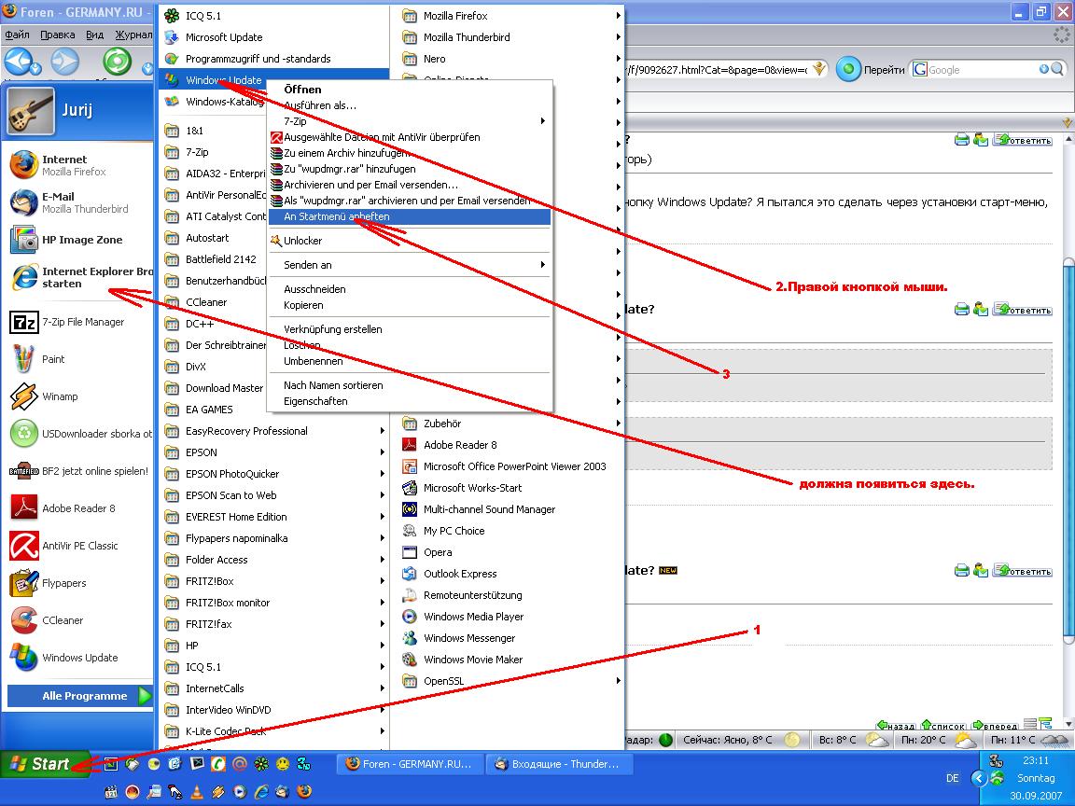This screenshot has height=806, width=1075.
Task: Launch Outlook Express from the programs list
Action: pos(507,574)
